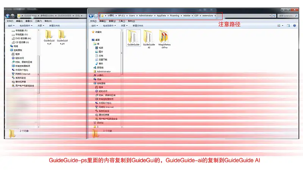Open GuideGuide_ai folder in left window
Image resolution: width=303 pixels, height=170 pixels.
point(49,37)
